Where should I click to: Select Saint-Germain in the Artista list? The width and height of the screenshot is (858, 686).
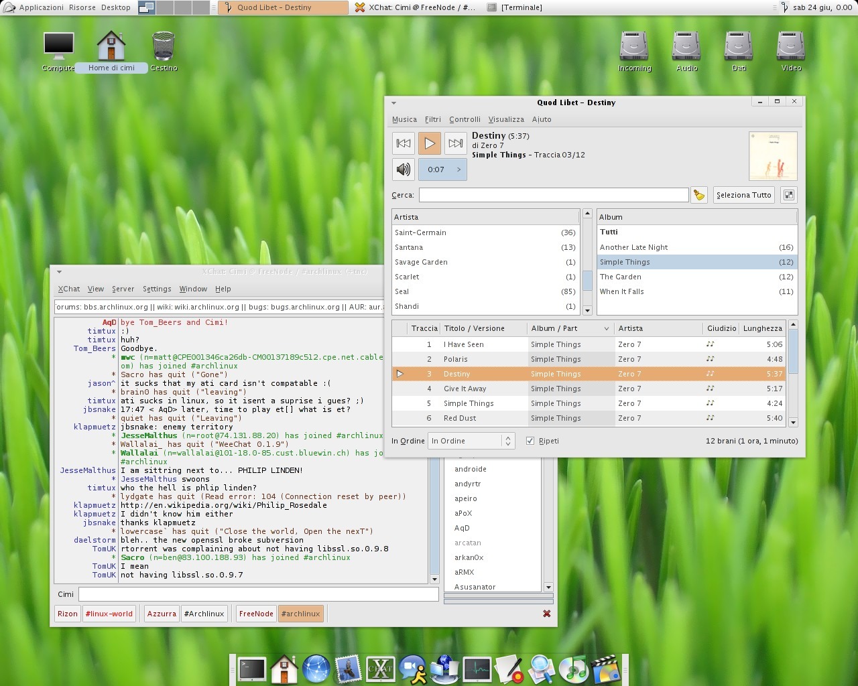point(486,232)
